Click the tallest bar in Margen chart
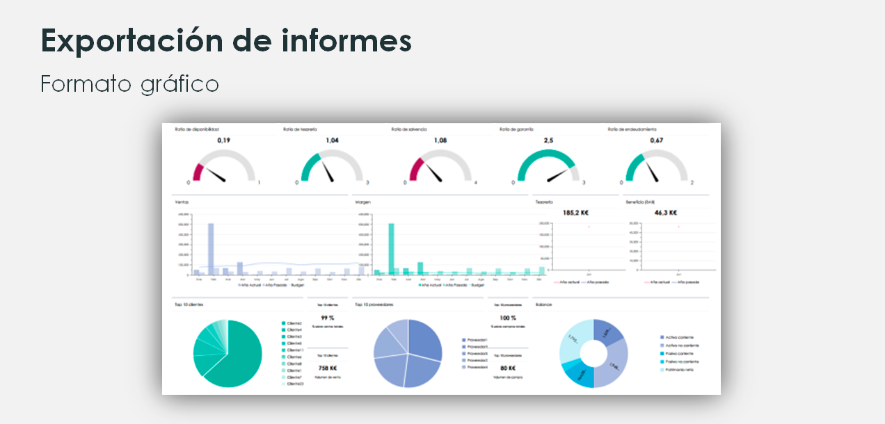The height and width of the screenshot is (424, 885). point(391,249)
